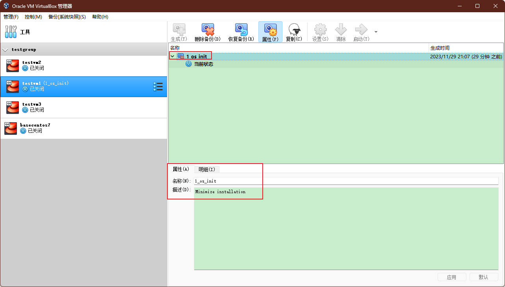Click the Clone (复制) sheep icon

[x=294, y=29]
